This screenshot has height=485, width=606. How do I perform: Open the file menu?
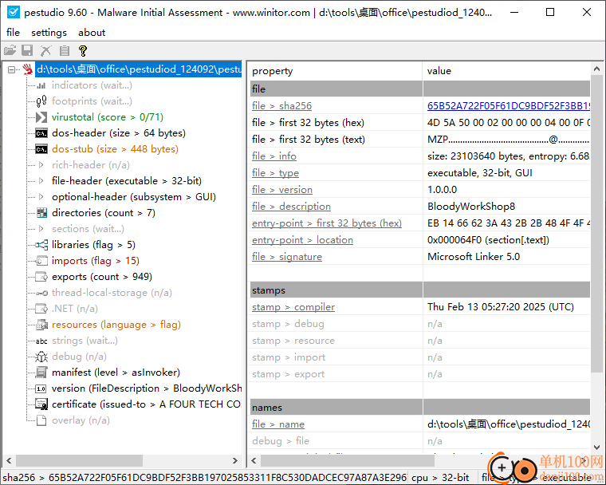(13, 33)
